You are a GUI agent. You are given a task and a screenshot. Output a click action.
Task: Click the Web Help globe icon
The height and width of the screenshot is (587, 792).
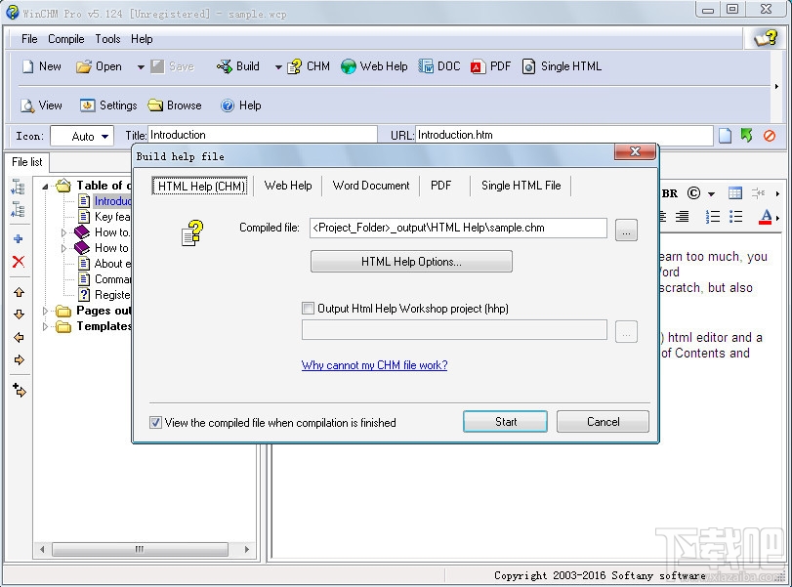point(348,66)
